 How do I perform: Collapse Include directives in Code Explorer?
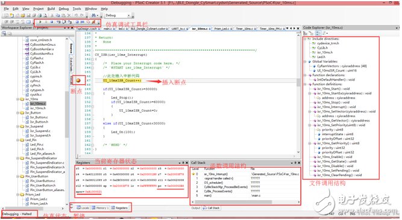tap(305, 39)
